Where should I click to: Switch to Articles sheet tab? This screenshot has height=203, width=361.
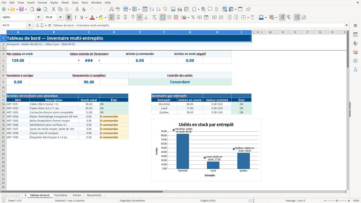click(x=77, y=195)
